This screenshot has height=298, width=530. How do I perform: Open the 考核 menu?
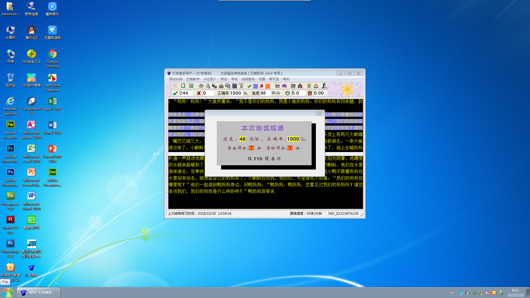(234, 79)
